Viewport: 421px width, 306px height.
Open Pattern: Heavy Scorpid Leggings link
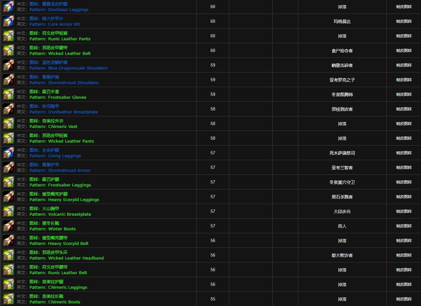coord(64,200)
